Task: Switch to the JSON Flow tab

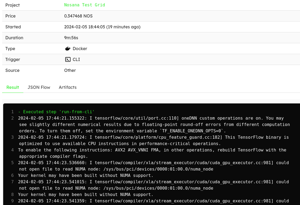Action: 39,87
